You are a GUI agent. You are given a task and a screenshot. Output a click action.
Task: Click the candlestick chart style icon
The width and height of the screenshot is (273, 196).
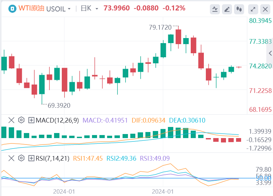239,9
